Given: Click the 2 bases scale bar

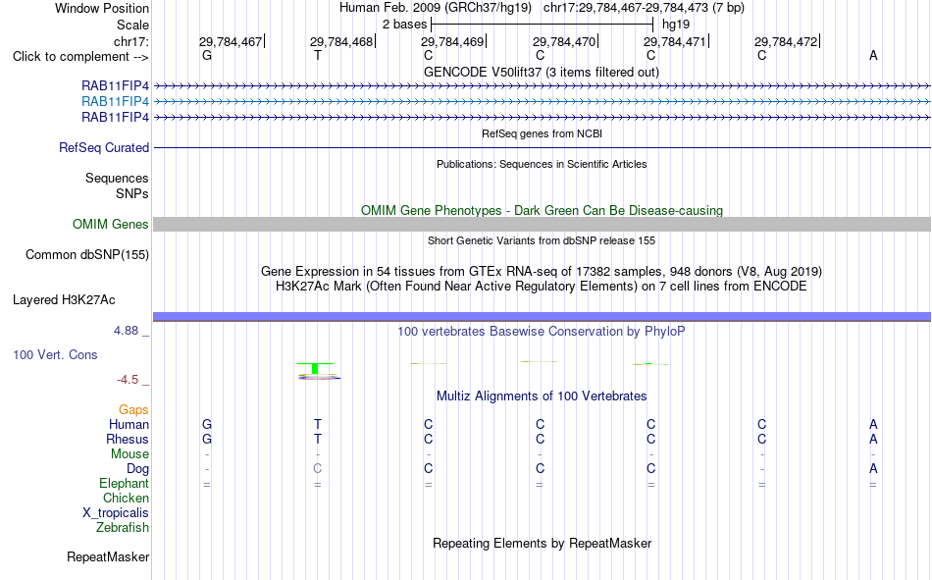Looking at the screenshot, I should [x=543, y=25].
